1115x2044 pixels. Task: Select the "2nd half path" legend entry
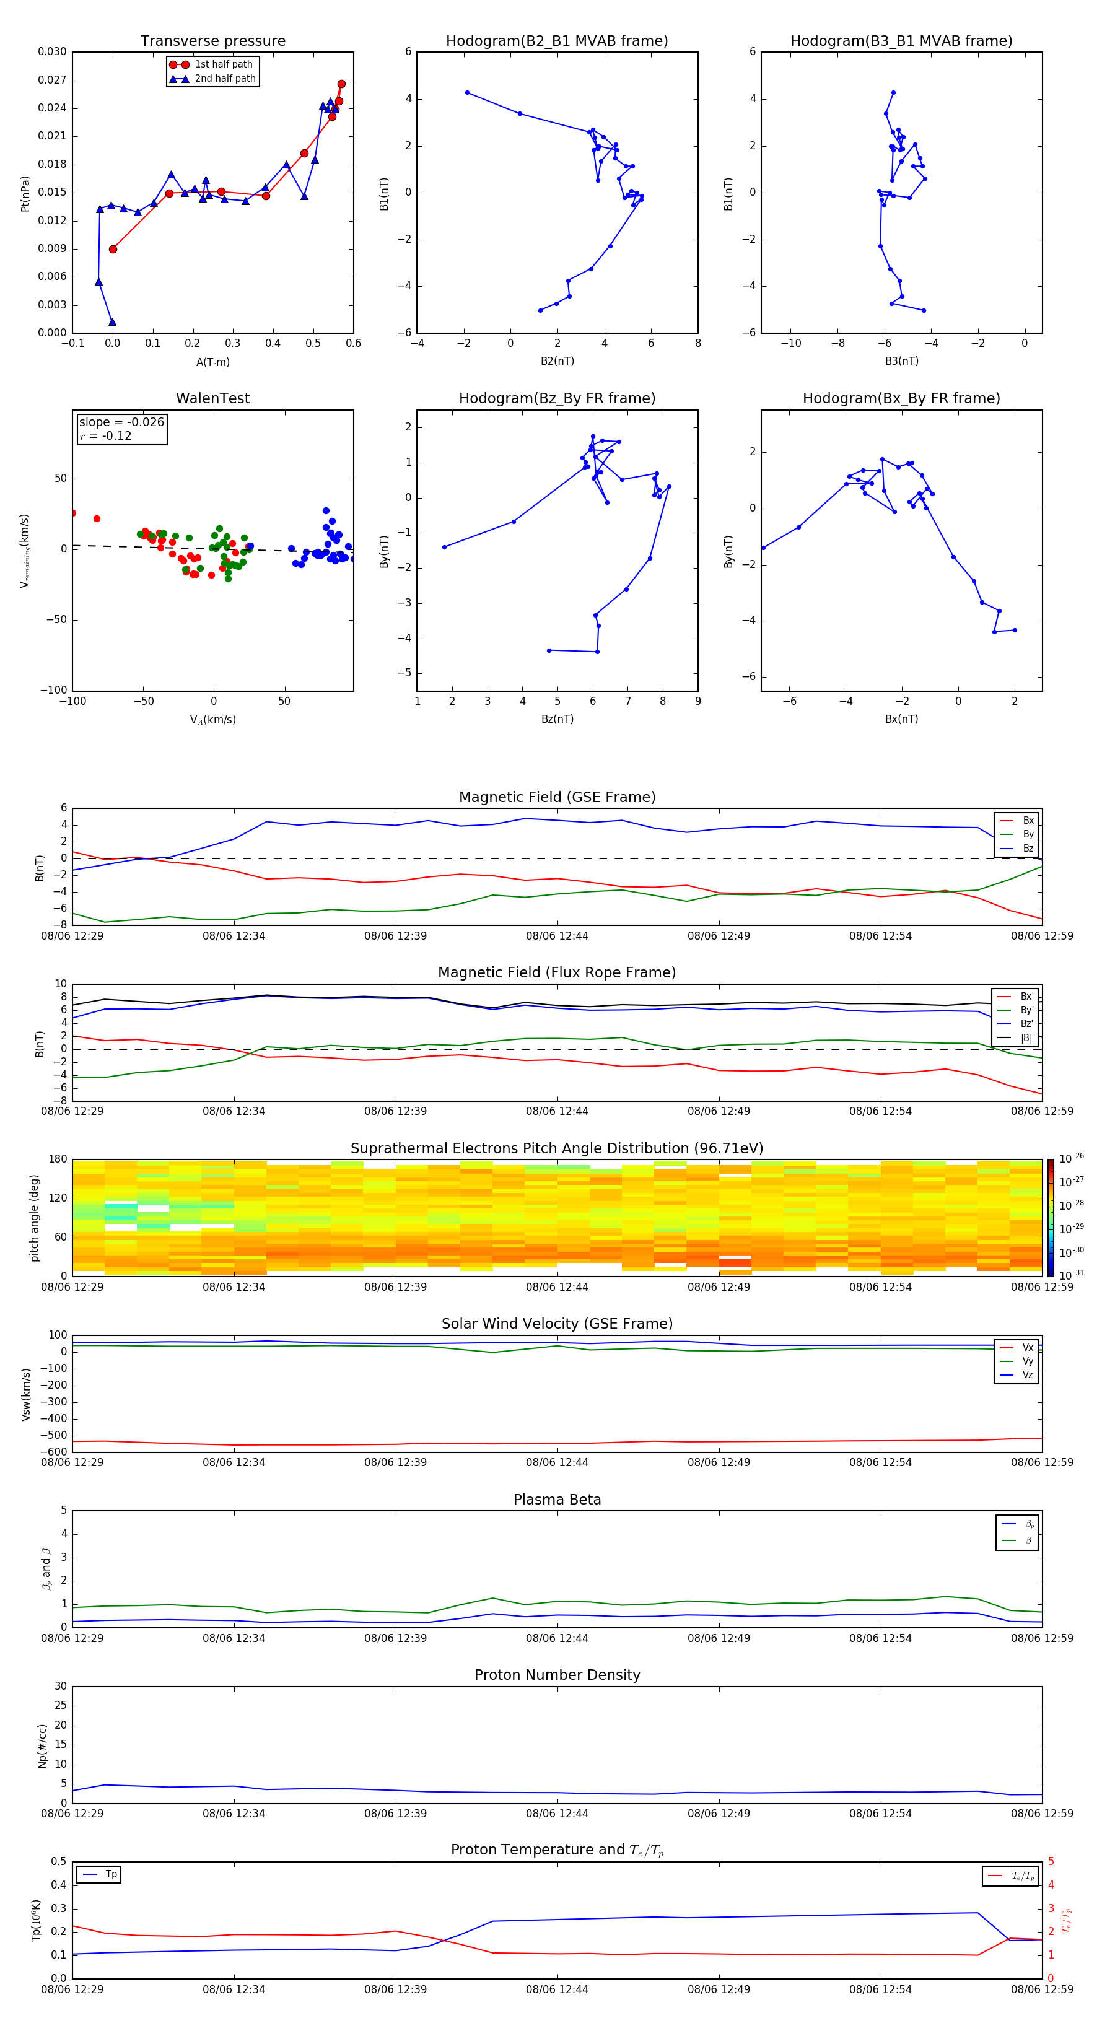click(x=212, y=79)
